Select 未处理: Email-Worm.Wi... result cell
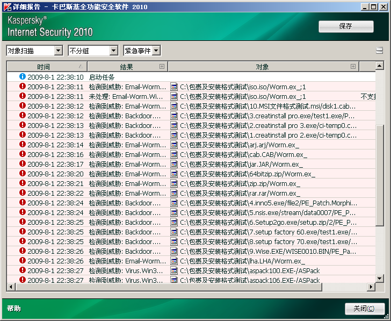The height and width of the screenshot is (321, 391). (126, 97)
